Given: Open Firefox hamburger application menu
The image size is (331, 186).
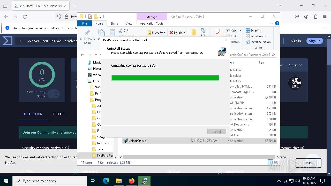Looking at the screenshot, I should 325,17.
